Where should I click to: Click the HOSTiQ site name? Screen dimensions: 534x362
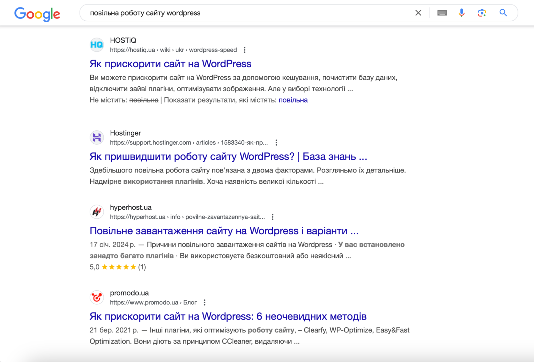(x=123, y=40)
